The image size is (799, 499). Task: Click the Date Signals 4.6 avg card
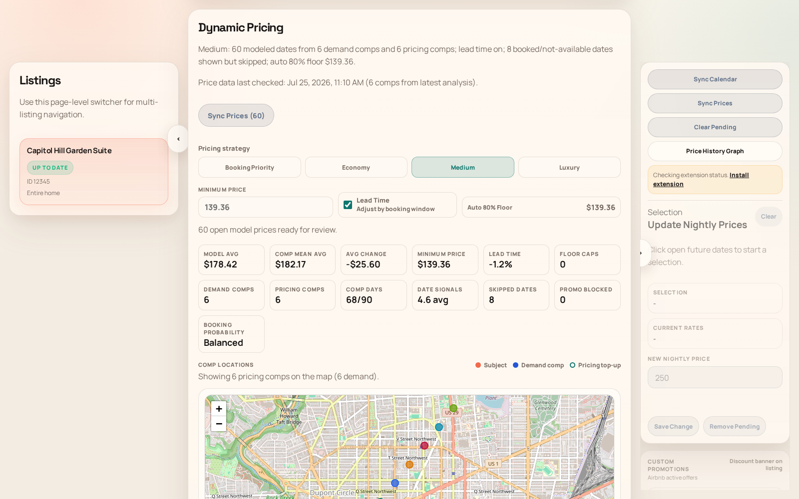point(445,295)
